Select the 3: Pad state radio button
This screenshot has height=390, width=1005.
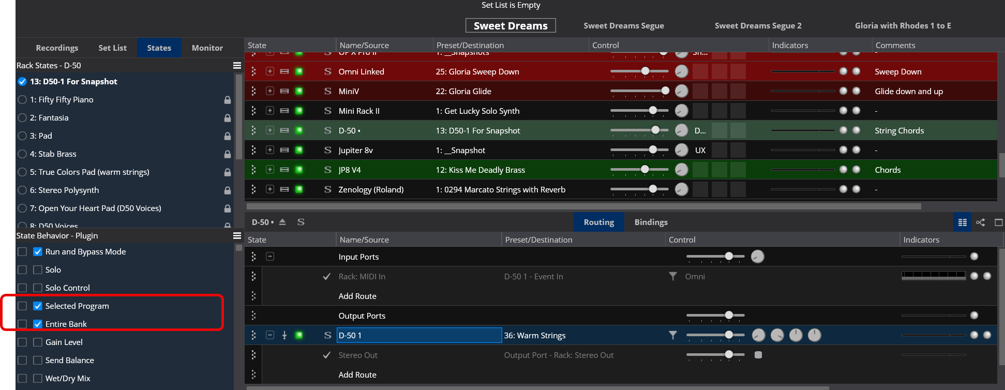pos(22,136)
